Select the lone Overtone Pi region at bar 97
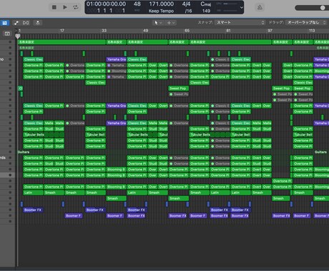 282,181
